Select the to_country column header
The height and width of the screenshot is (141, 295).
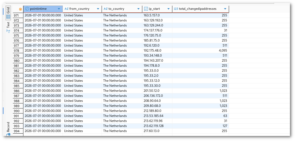pos(122,9)
